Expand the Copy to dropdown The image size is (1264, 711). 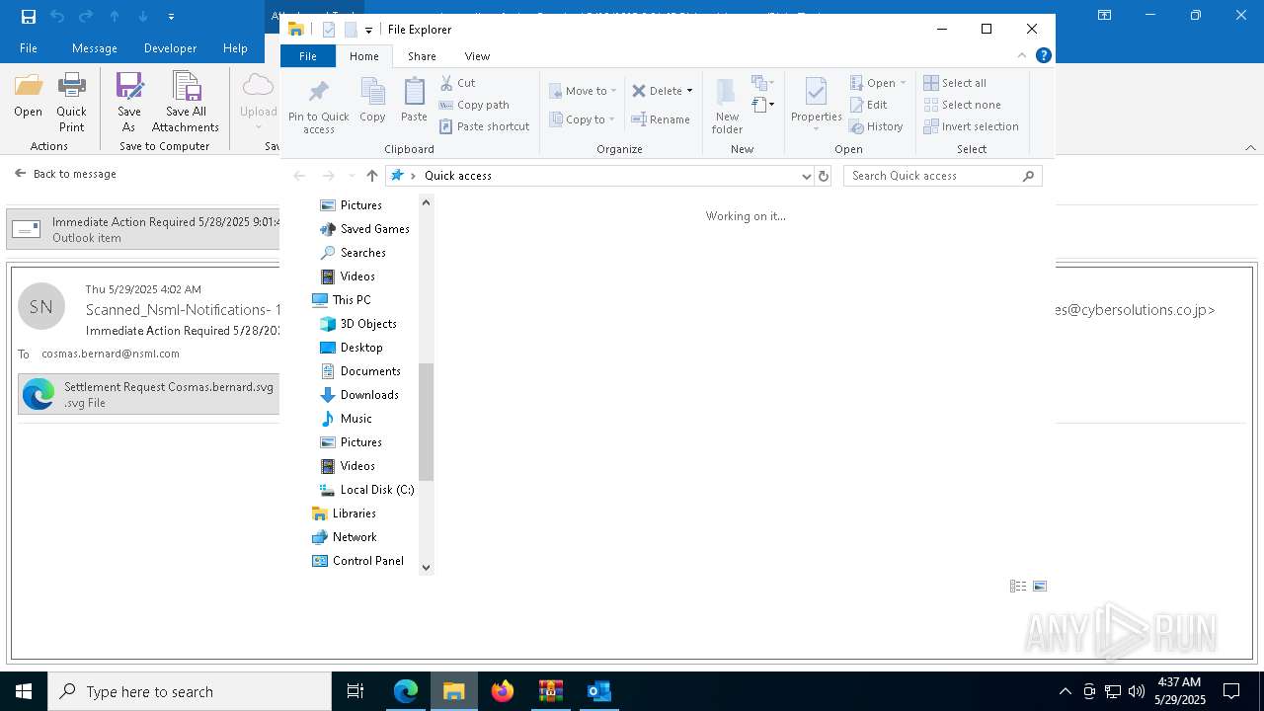(611, 119)
